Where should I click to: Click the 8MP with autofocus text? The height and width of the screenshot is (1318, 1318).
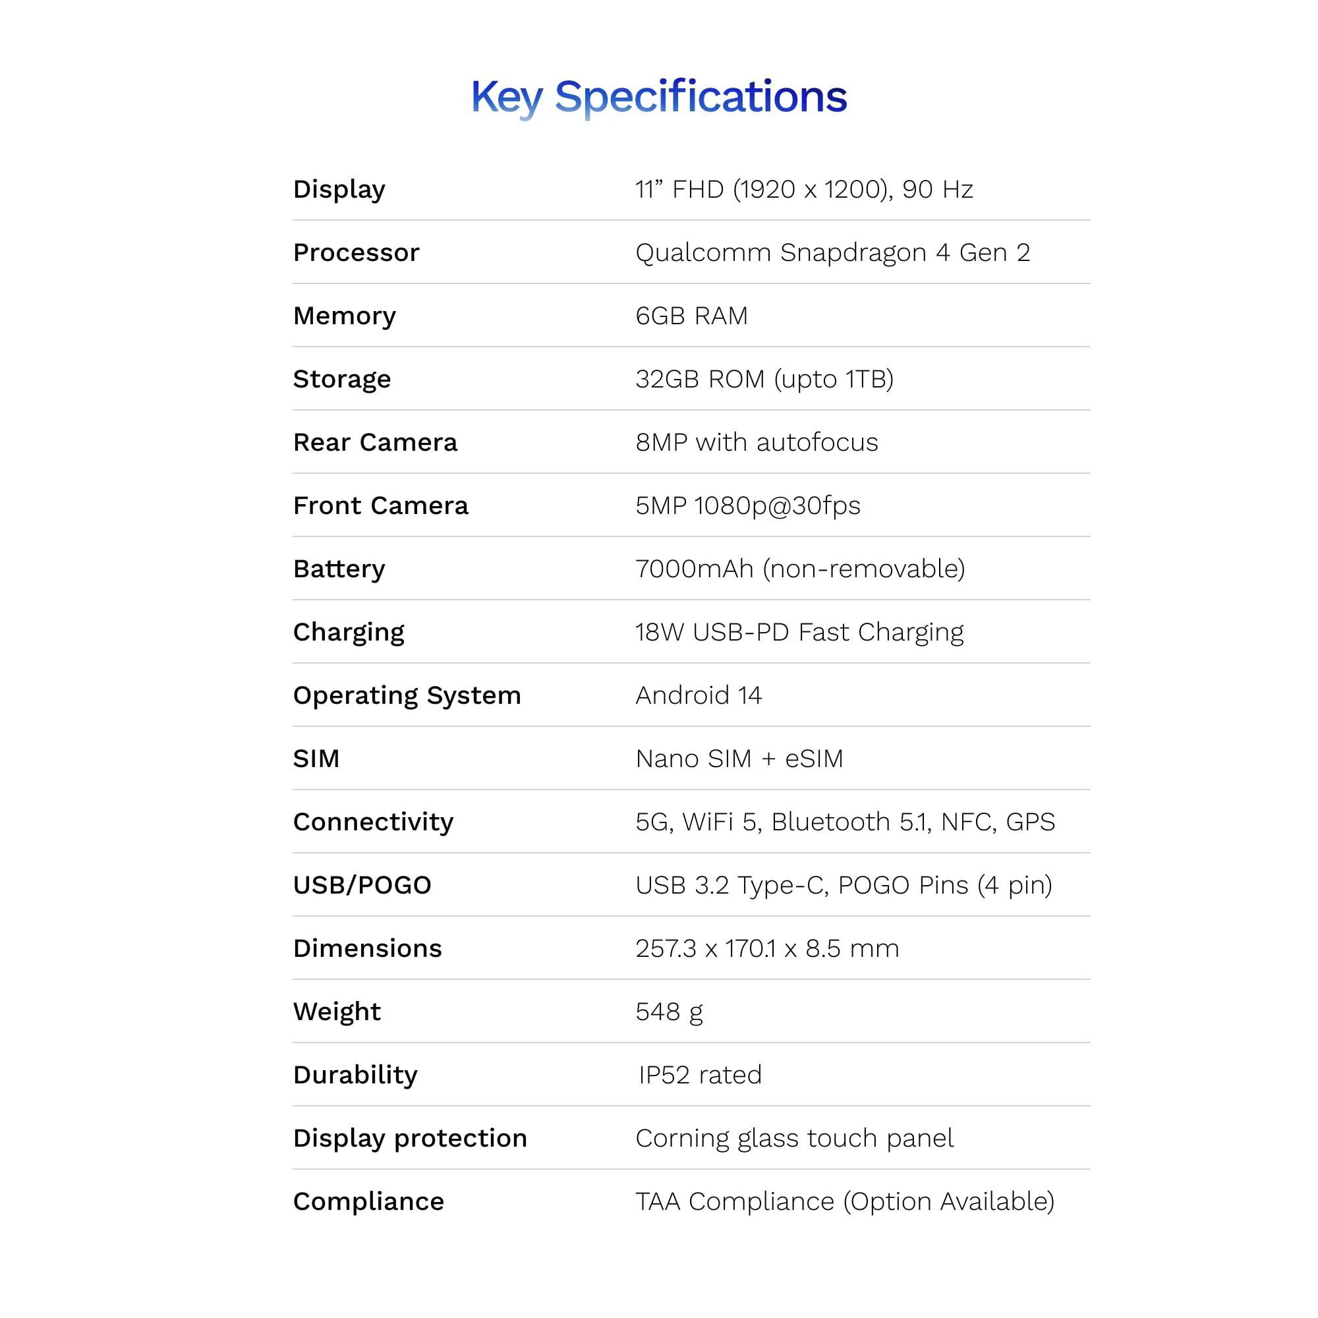pos(757,442)
